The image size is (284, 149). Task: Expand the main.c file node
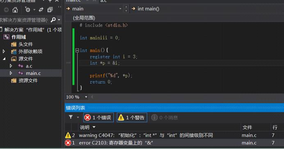(x=11, y=73)
